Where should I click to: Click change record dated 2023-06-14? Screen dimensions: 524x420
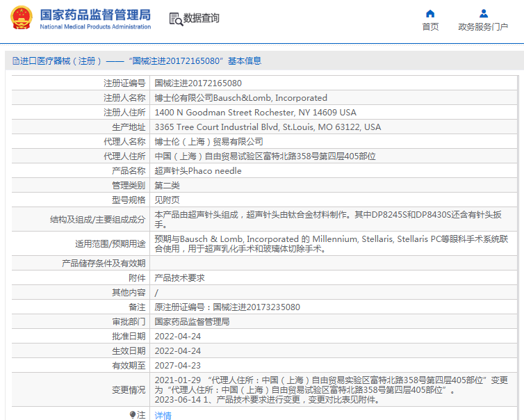click(267, 400)
